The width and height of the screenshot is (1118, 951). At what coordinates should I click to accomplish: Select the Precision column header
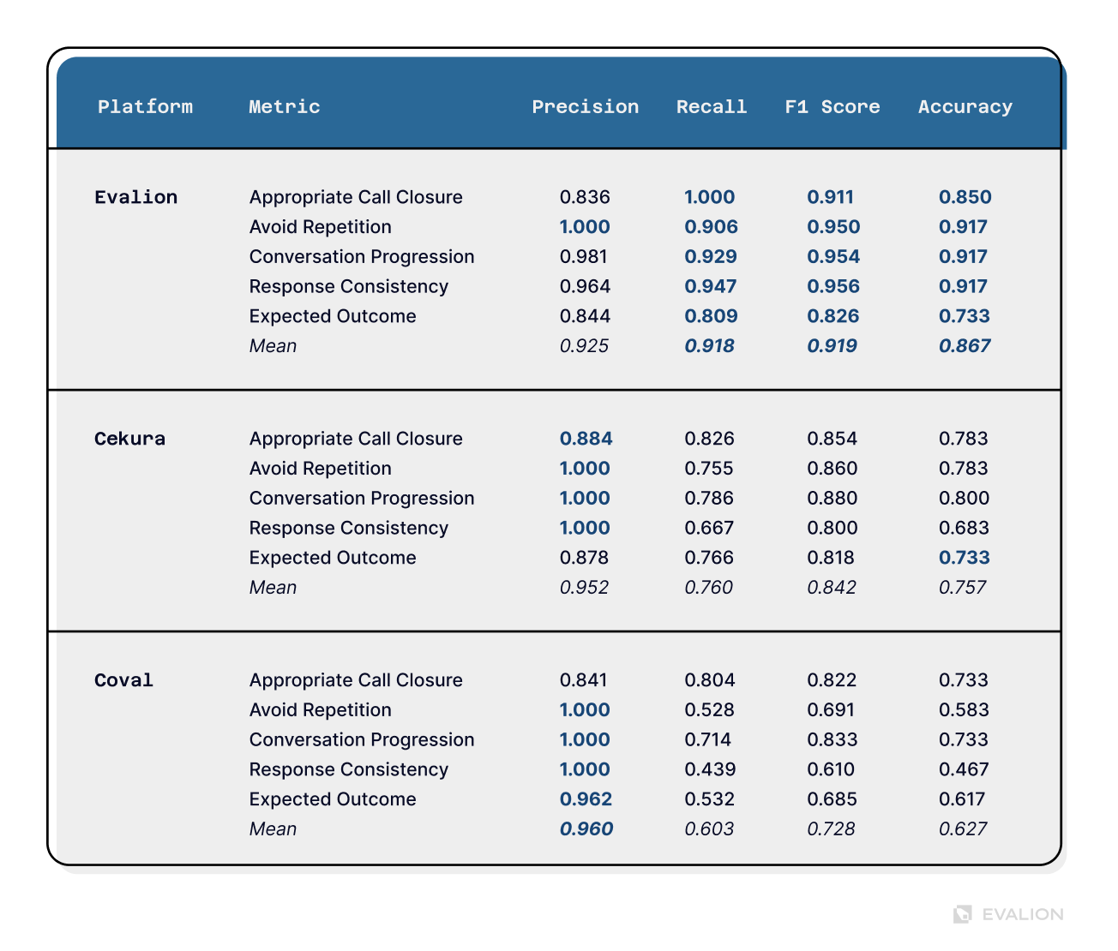585,107
